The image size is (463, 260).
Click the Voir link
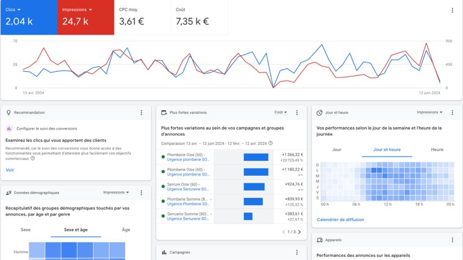tap(10, 170)
